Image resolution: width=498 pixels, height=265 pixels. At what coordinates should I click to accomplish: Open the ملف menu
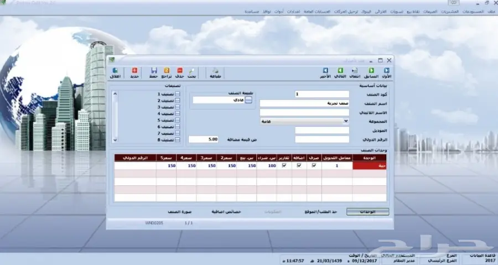(491, 12)
